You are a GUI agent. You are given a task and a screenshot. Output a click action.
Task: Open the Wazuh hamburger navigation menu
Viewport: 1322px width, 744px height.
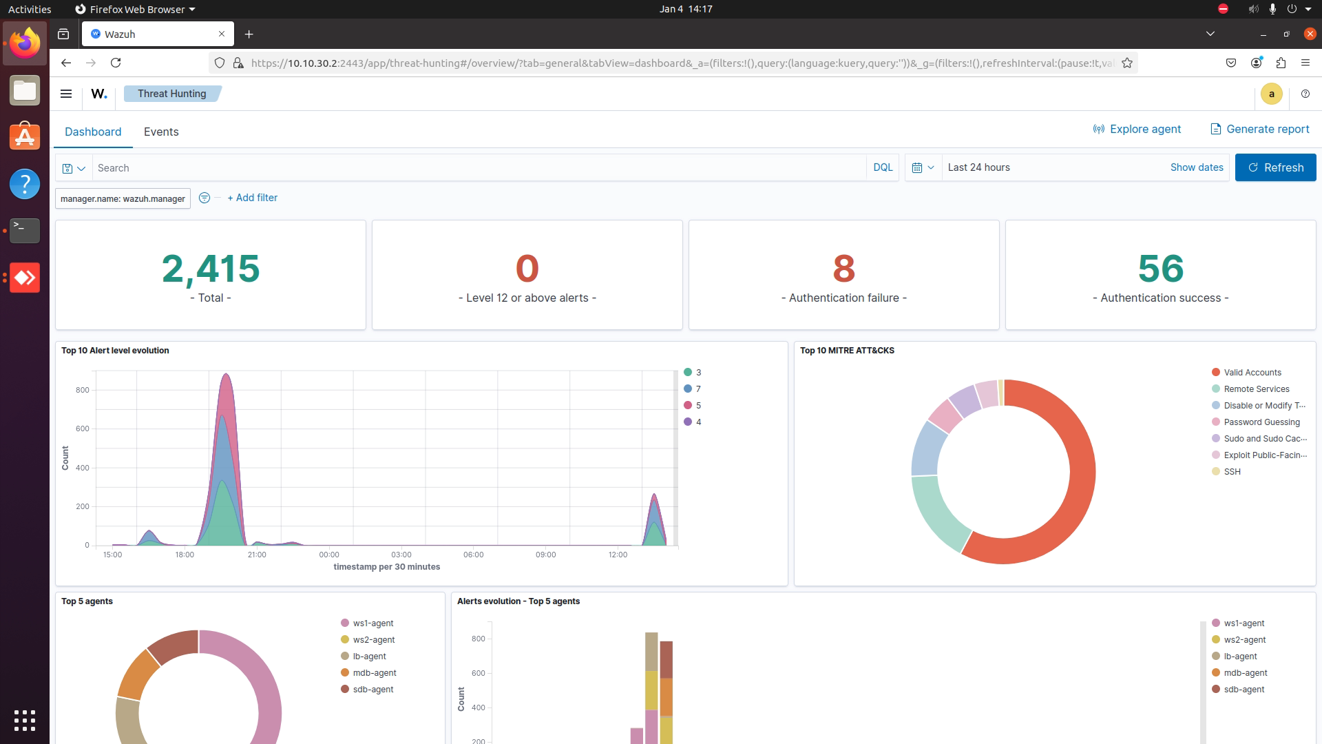click(66, 94)
